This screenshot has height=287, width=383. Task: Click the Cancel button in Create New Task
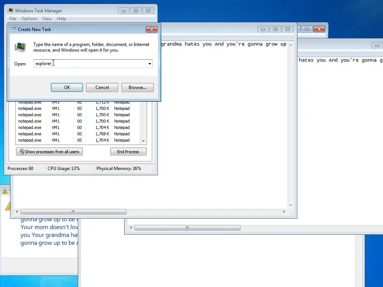pyautogui.click(x=102, y=87)
